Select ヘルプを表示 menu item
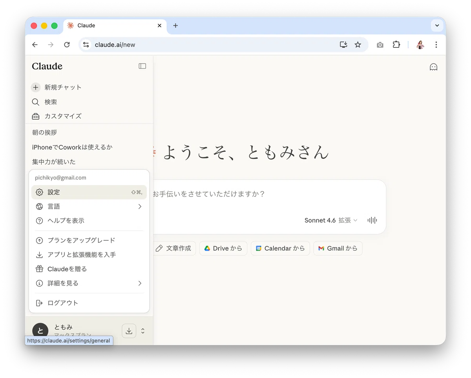 89,221
